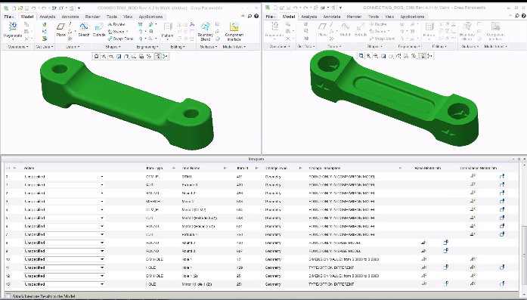The image size is (527, 300).
Task: Open Action dropdown for the DTM1 row
Action: click(102, 176)
